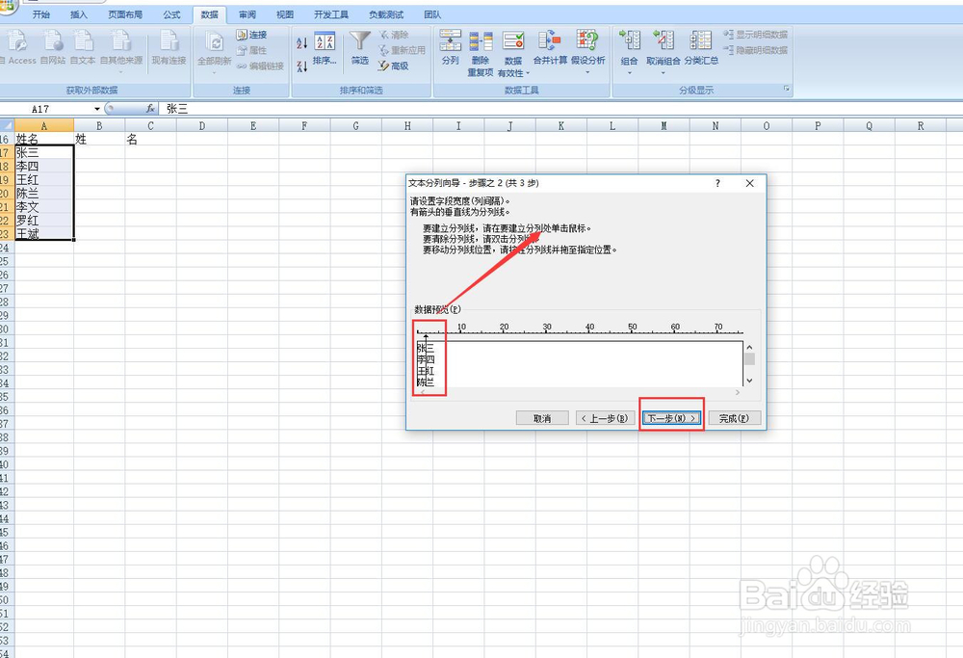Click the 自网站 import icon
Screen dimensions: 963x658
pyautogui.click(x=53, y=48)
